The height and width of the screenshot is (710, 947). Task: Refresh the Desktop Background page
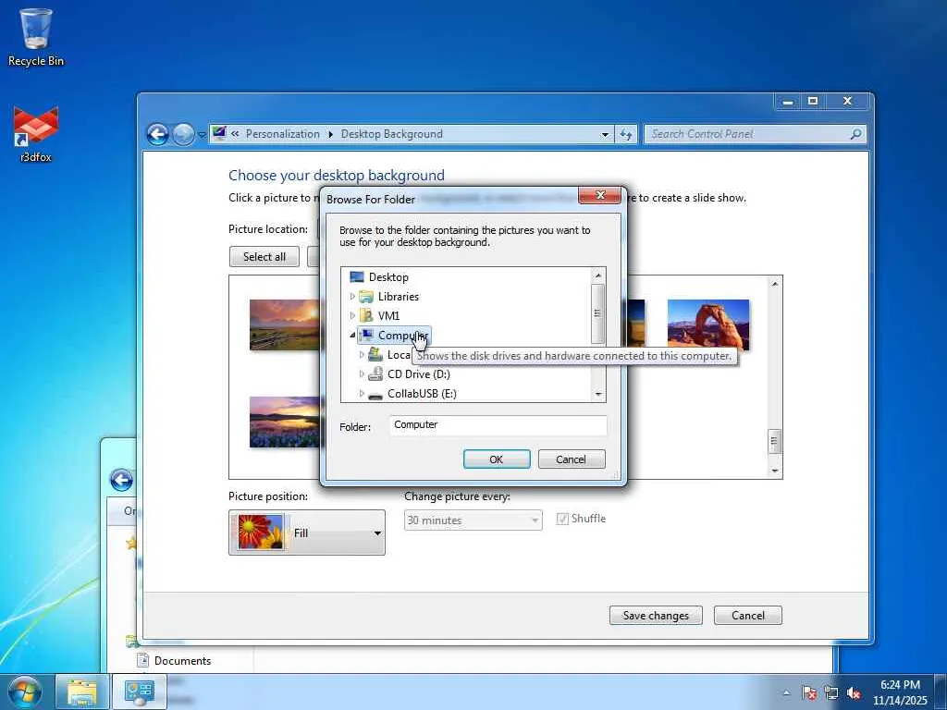click(x=626, y=135)
